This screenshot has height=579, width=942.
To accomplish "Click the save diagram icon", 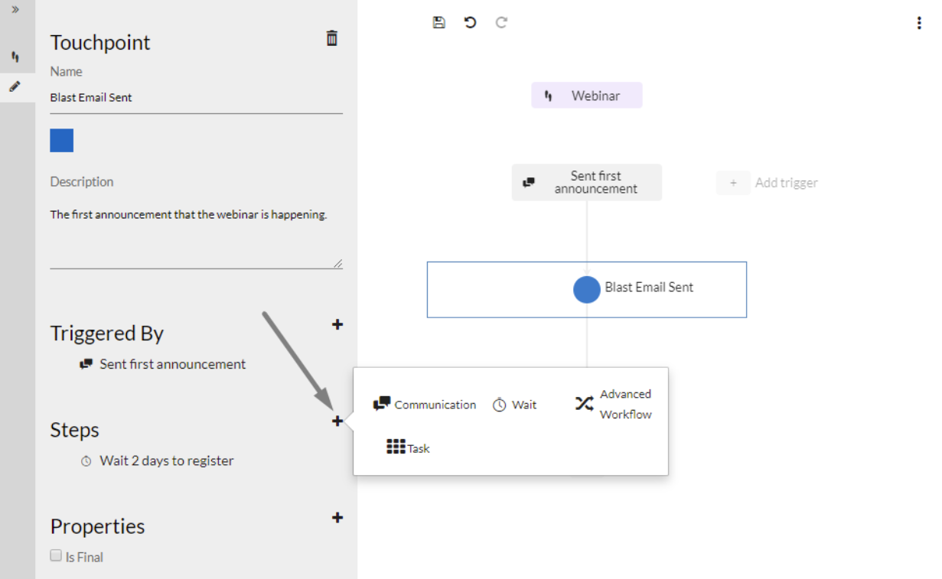I will 438,22.
